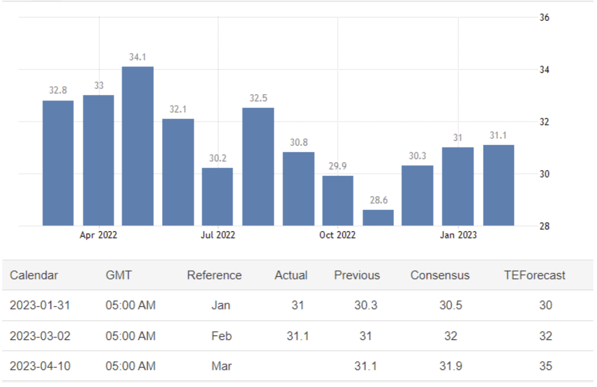Image resolution: width=597 pixels, height=387 pixels.
Task: Click the Actual column header
Action: pyautogui.click(x=291, y=275)
